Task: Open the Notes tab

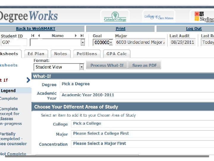Action: pyautogui.click(x=61, y=54)
